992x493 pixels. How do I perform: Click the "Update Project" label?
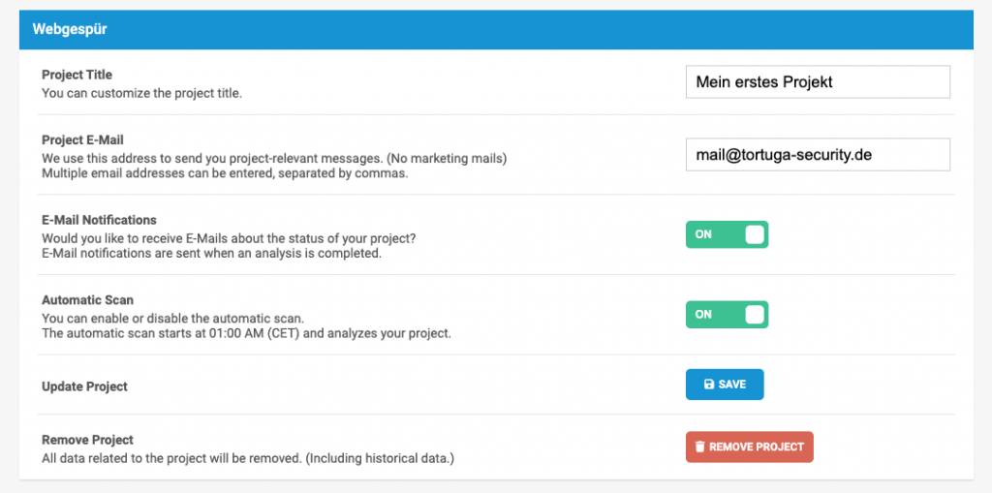coord(84,386)
